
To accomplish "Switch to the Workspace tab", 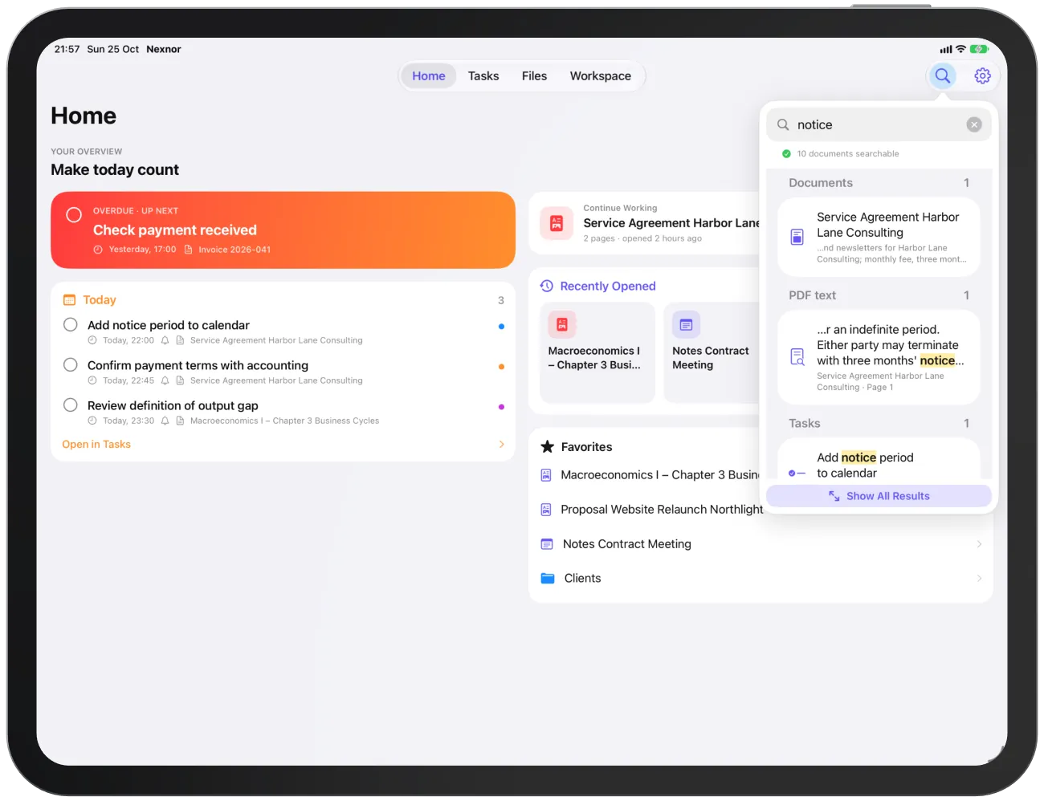I will point(601,76).
